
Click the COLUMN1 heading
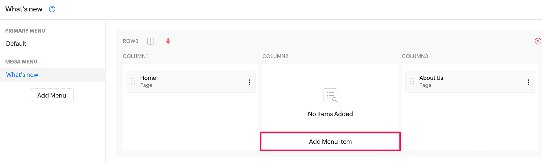click(x=135, y=56)
